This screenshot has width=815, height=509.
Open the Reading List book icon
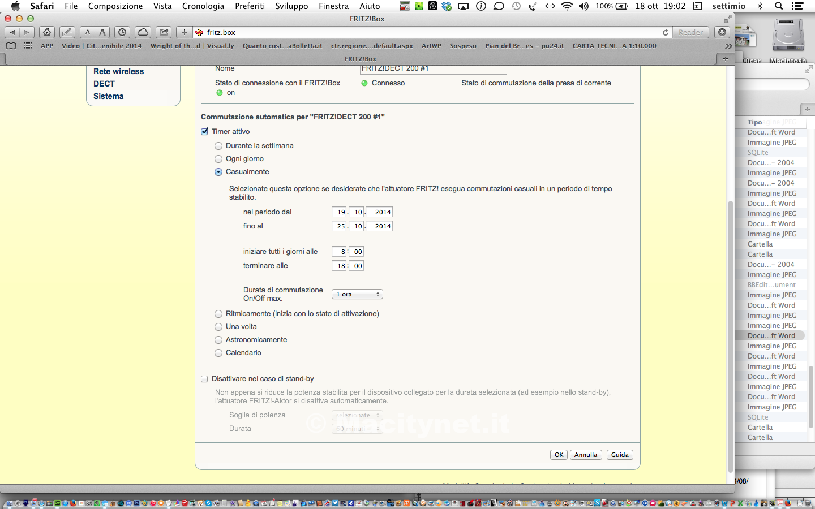coord(11,46)
